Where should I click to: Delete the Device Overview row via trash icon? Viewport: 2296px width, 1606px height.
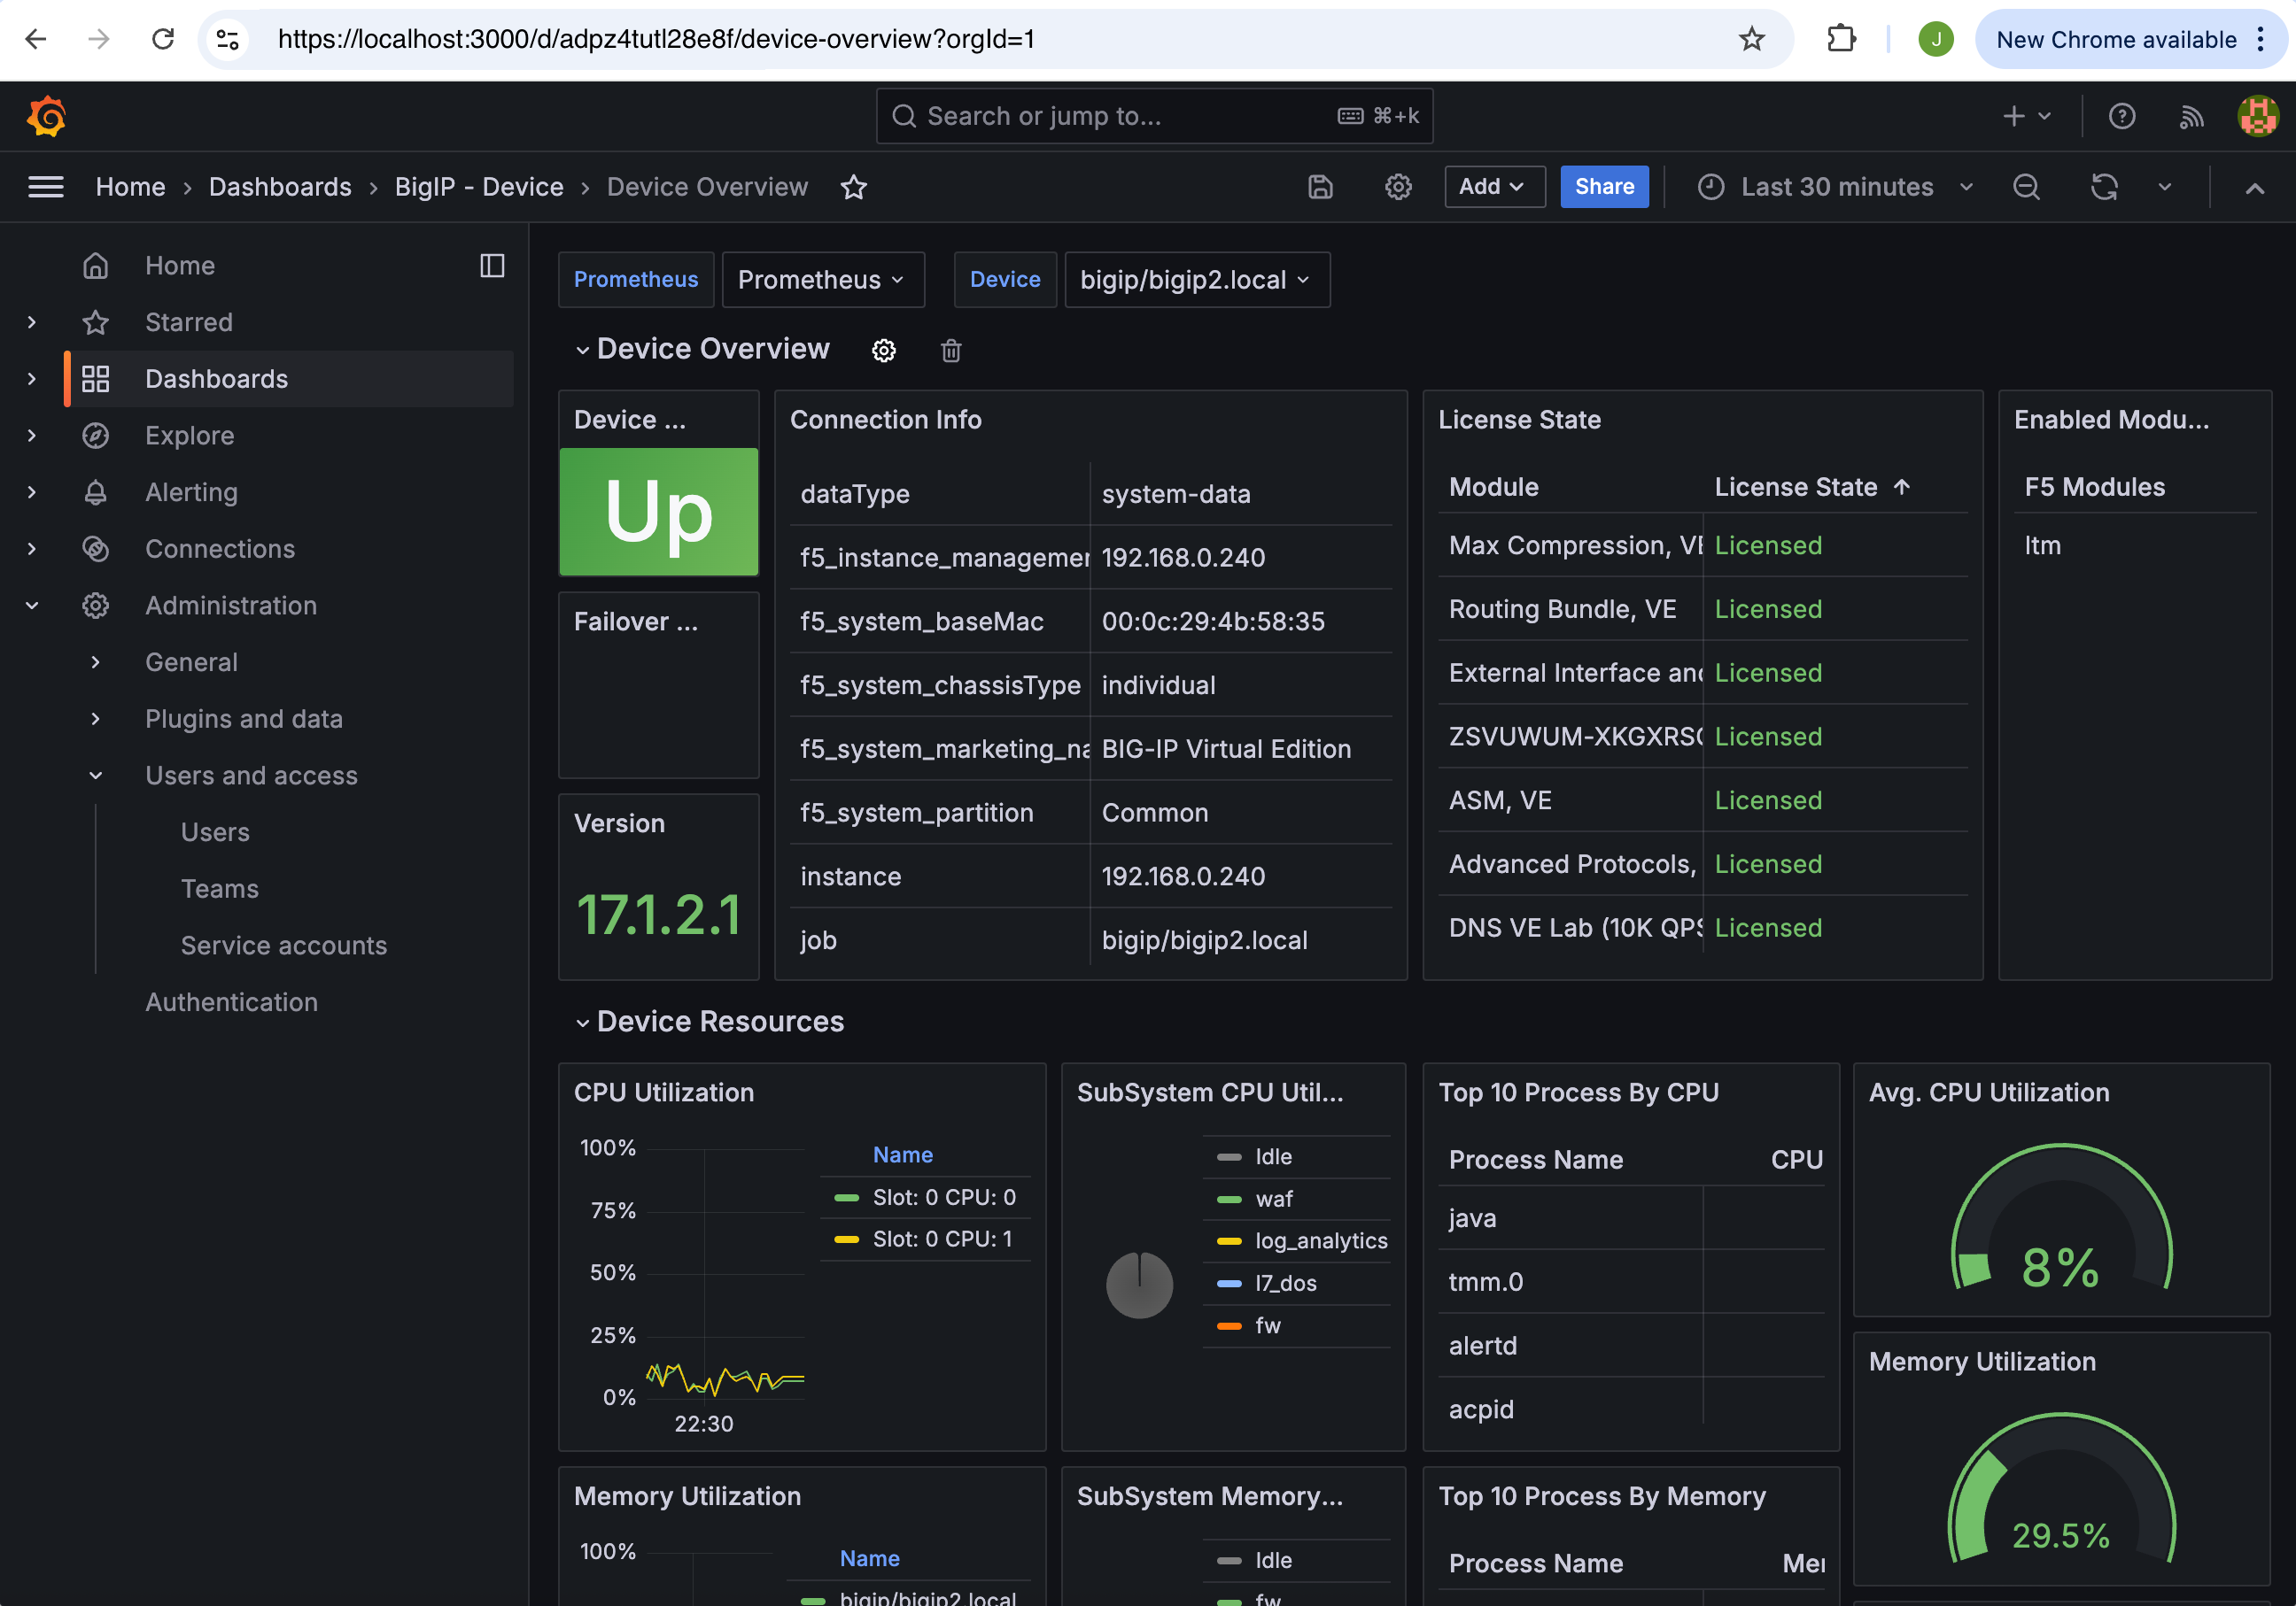click(950, 351)
